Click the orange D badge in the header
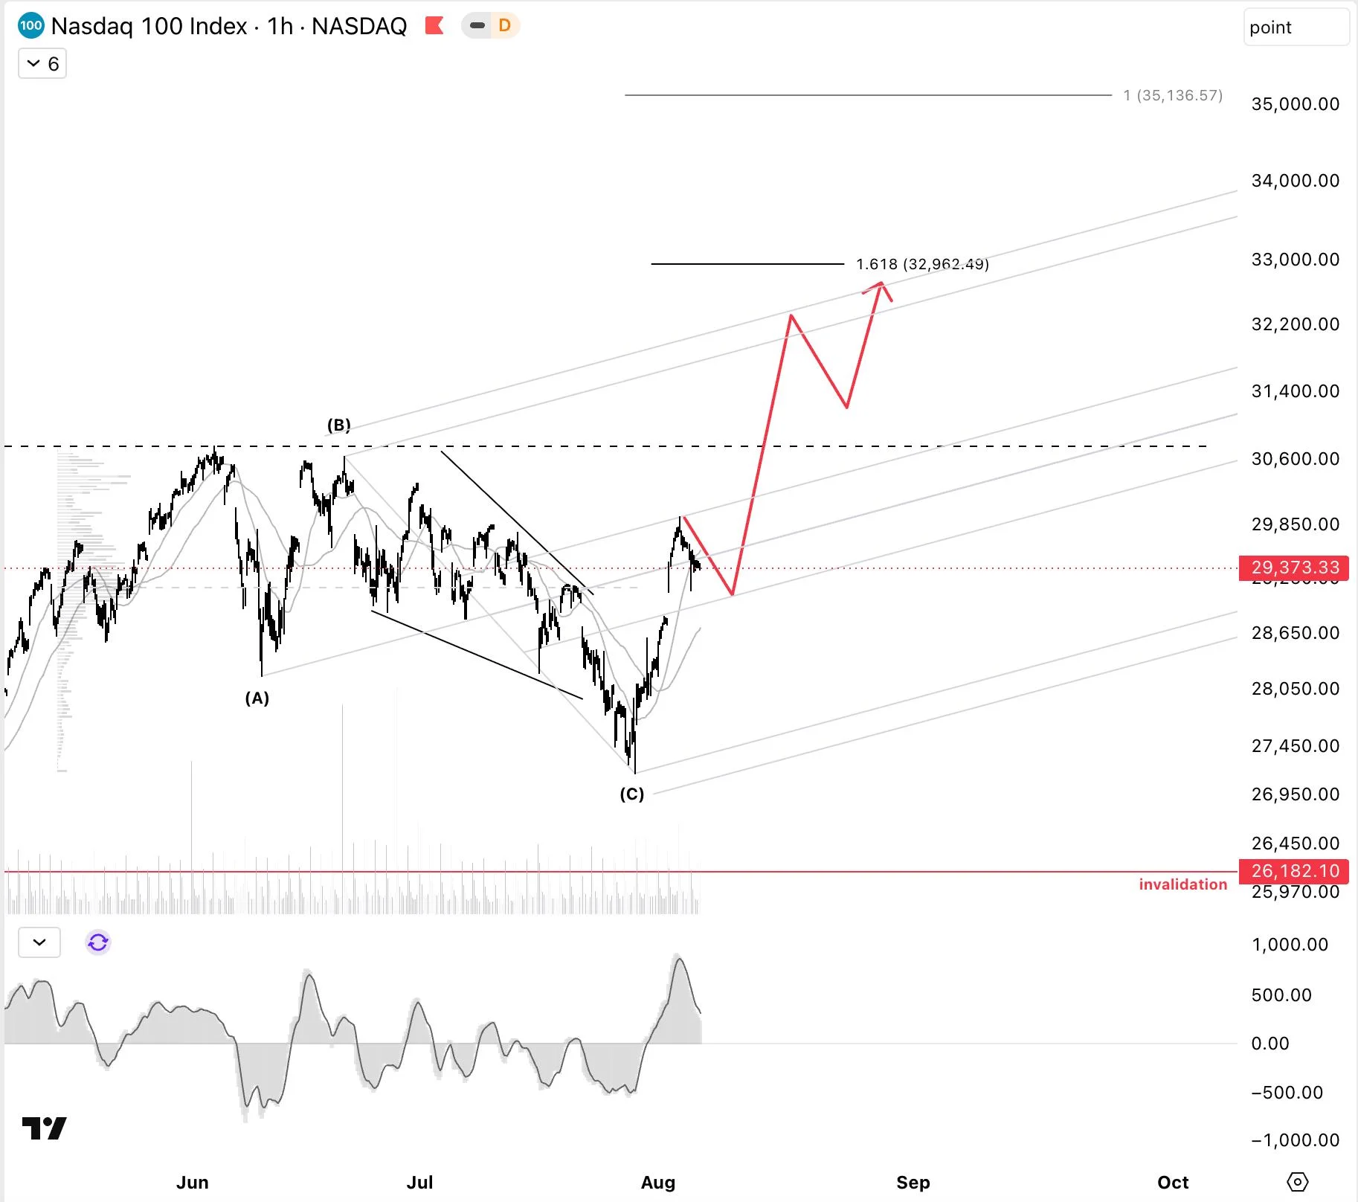 tap(505, 26)
